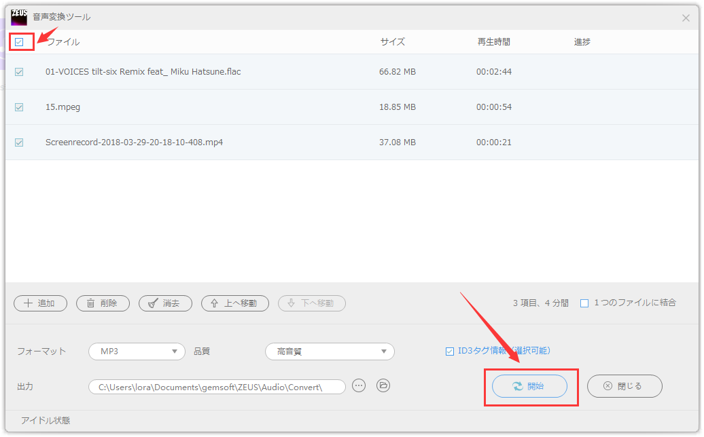
Task: Click the 下へ移動 move down button
Action: tap(312, 303)
